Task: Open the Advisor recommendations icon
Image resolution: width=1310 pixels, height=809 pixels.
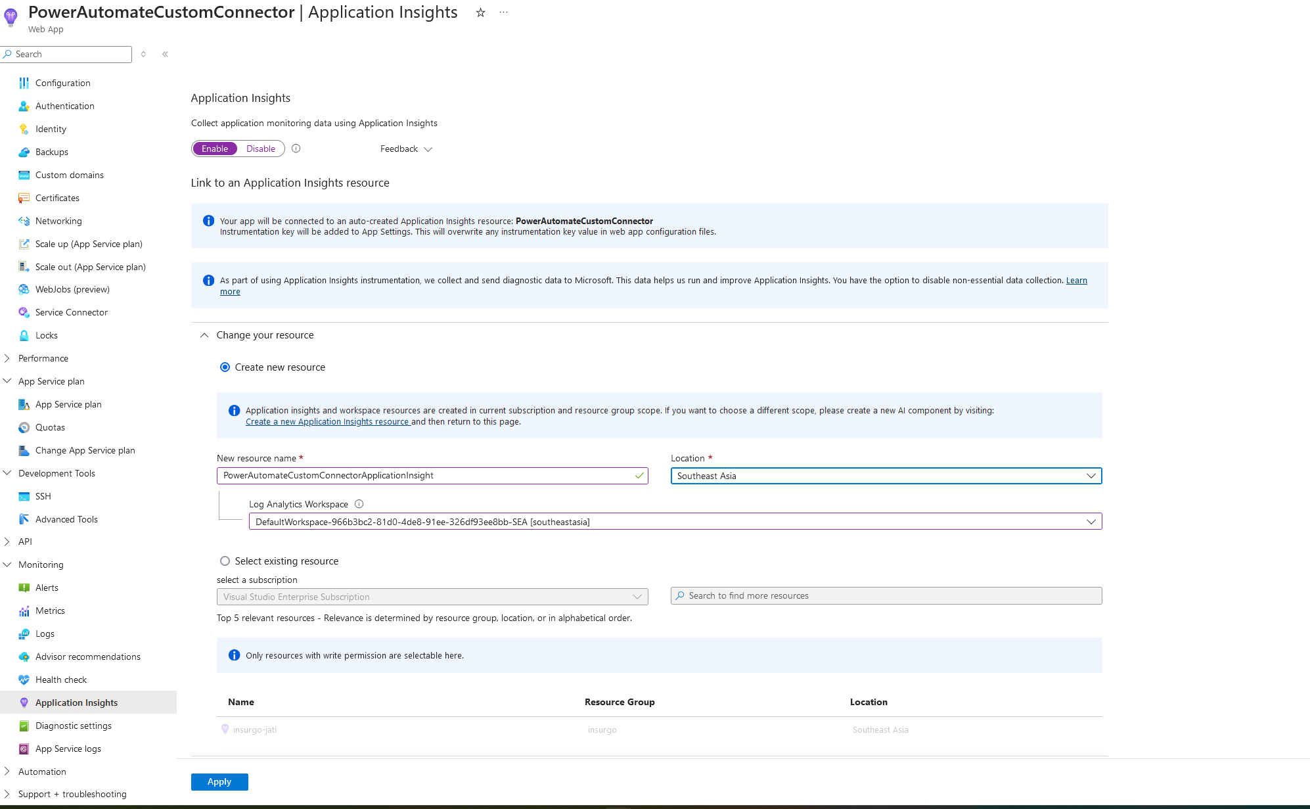Action: coord(24,657)
